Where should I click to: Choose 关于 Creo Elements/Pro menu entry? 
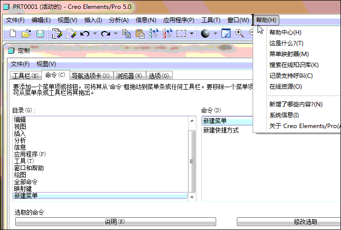click(x=305, y=126)
